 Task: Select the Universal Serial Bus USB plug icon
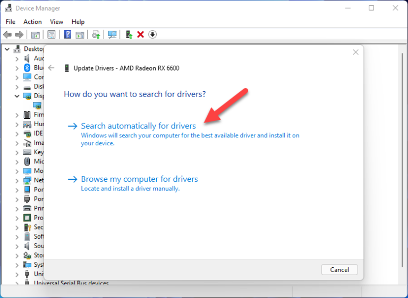tap(27, 274)
